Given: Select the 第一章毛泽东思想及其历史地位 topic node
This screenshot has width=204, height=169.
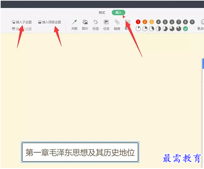Looking at the screenshot, I should tap(80, 152).
